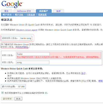This screenshot has height=104, width=103.
Task: Select the 我的帳戶 tab
Action: (x=44, y=11)
